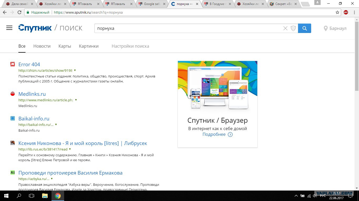
Task: Open Task View on the taskbar
Action: [32, 196]
